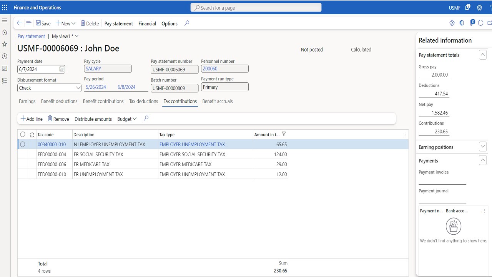Refresh the page with circular arrow

pos(480,23)
